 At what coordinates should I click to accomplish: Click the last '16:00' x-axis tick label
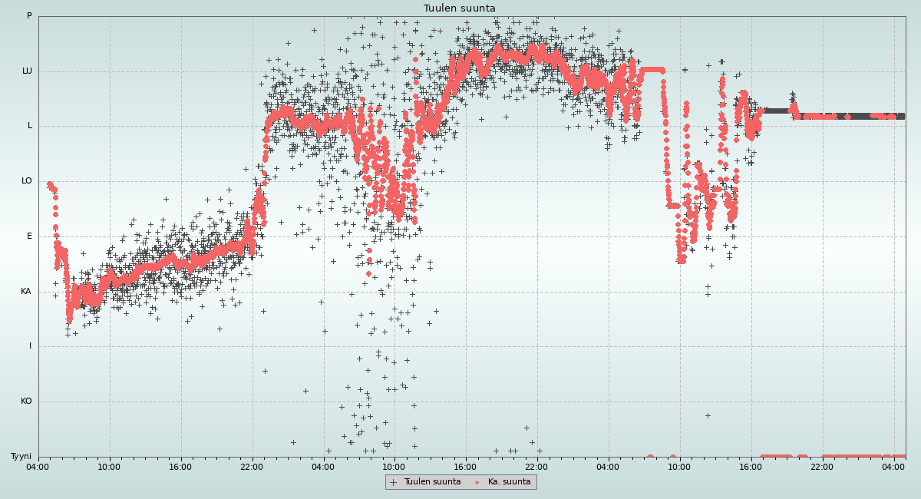pos(751,466)
